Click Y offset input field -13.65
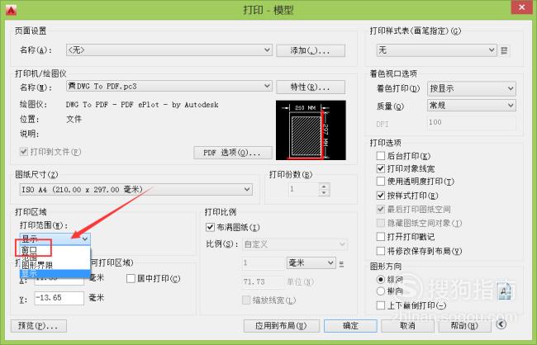The width and height of the screenshot is (537, 345). [x=59, y=298]
